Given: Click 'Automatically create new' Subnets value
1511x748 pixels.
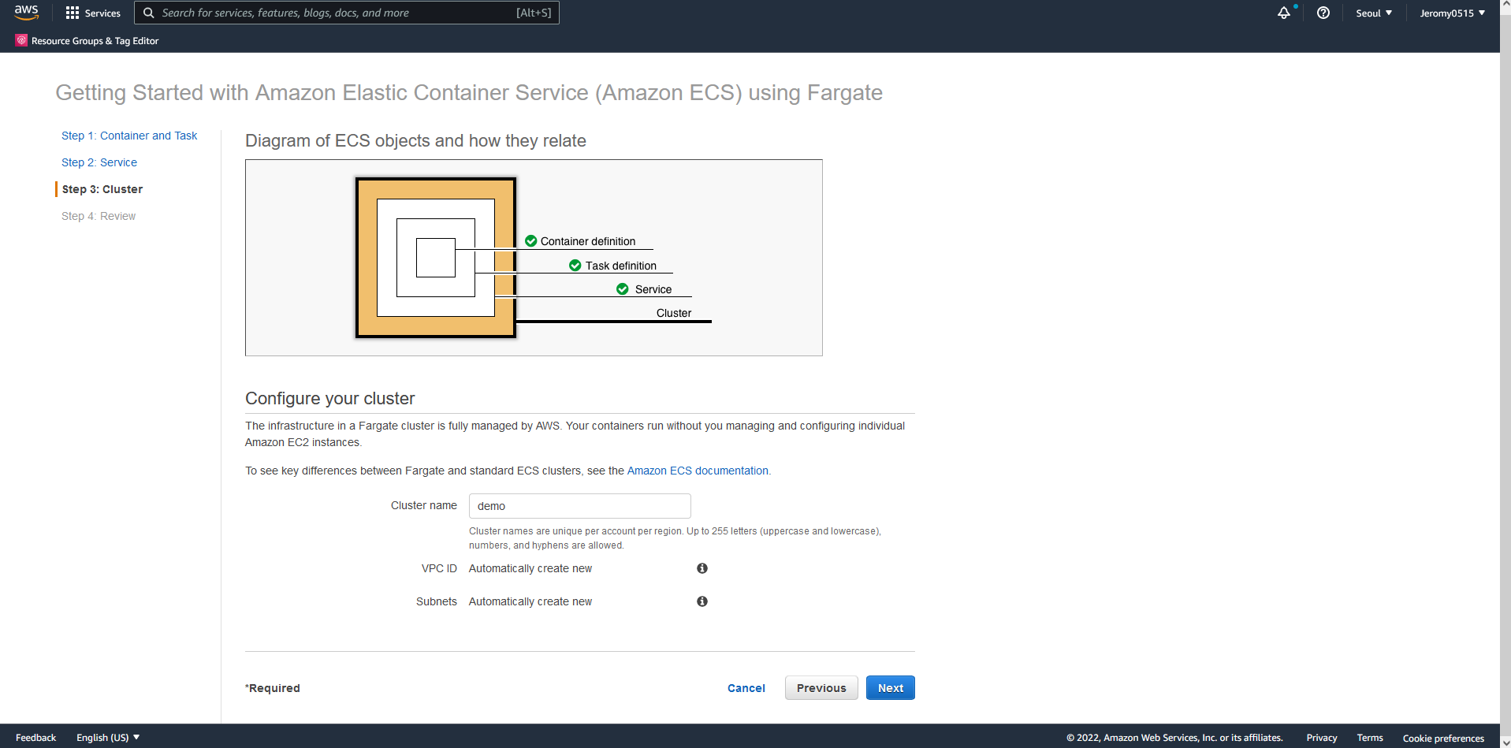Looking at the screenshot, I should click(x=530, y=601).
